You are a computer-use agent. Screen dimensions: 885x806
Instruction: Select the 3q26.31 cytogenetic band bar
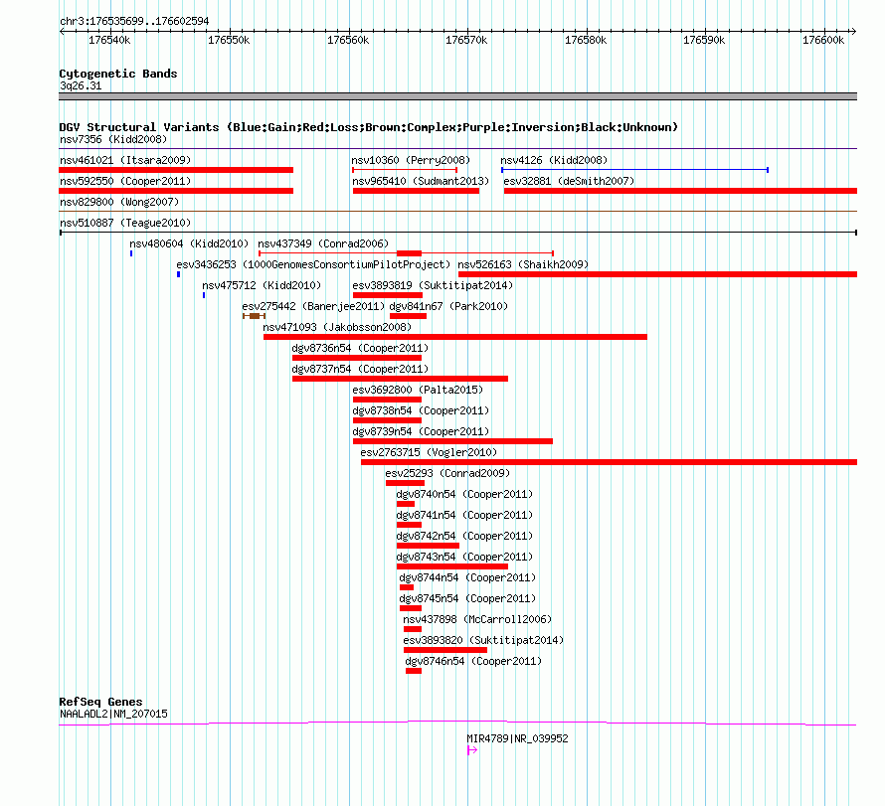click(x=457, y=96)
